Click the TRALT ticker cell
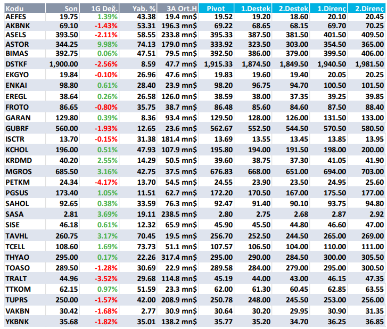This screenshot has height=329, width=387. pyautogui.click(x=16, y=278)
